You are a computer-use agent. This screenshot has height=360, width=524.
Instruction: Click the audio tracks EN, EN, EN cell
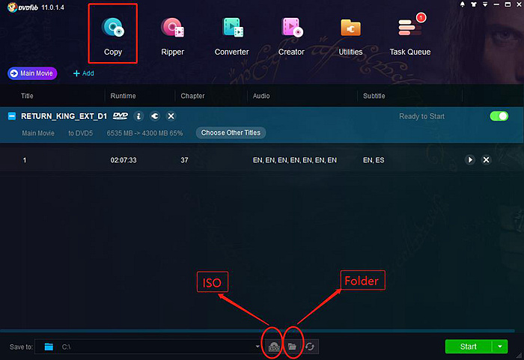(295, 160)
